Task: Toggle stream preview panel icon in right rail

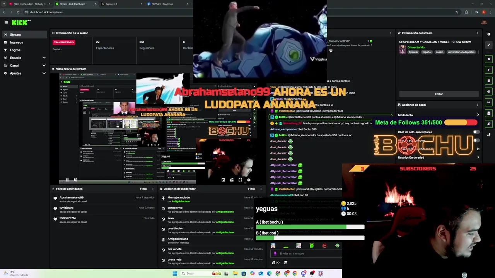Action: pos(489,59)
